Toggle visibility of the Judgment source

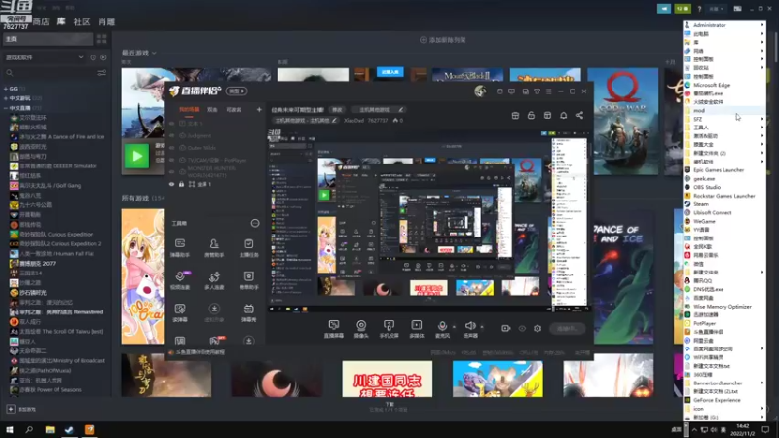(x=172, y=135)
